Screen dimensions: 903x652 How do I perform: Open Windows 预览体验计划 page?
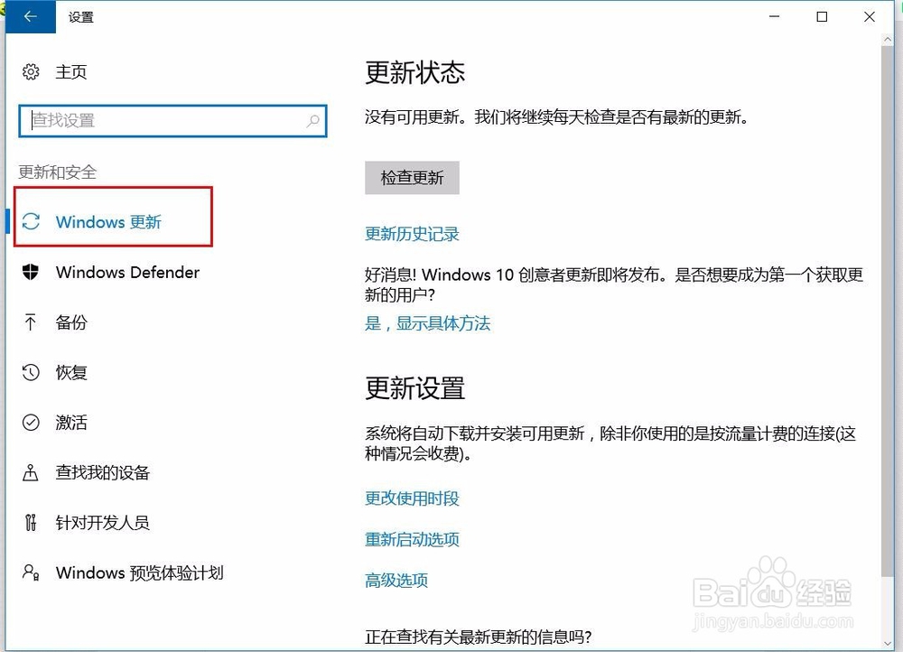(x=139, y=573)
